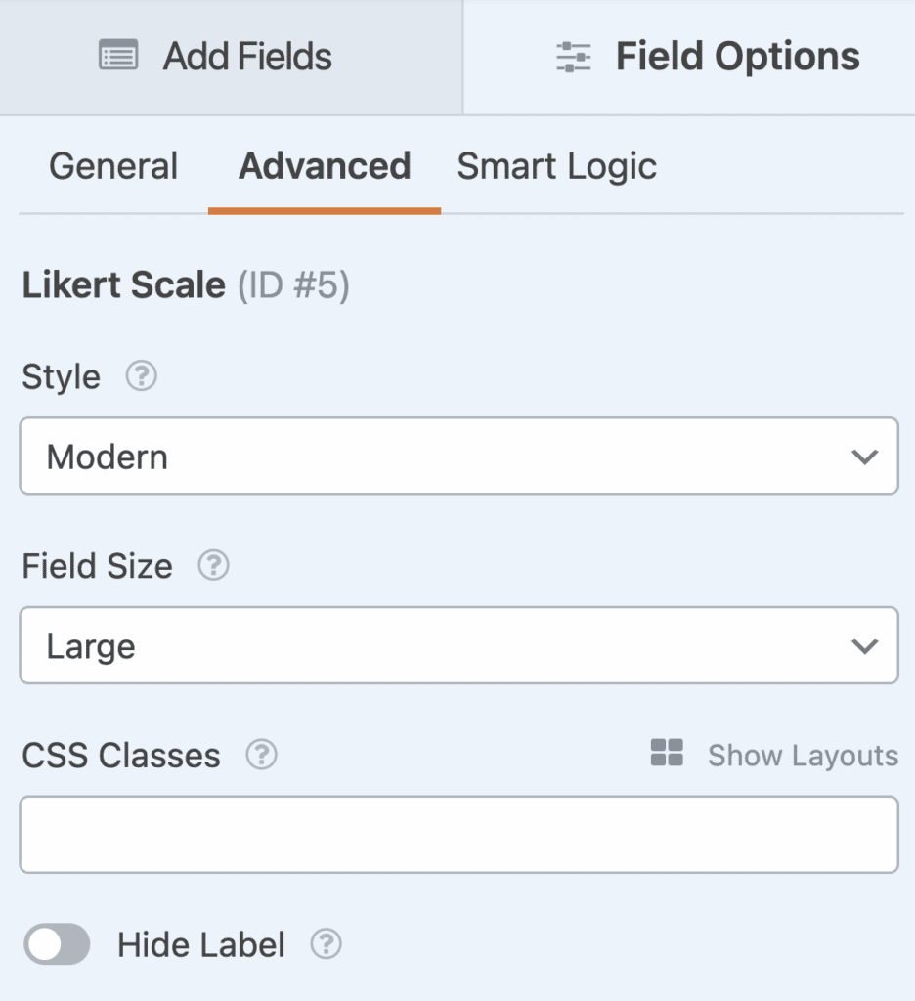Click the Add Fields keyboard icon

click(x=119, y=56)
